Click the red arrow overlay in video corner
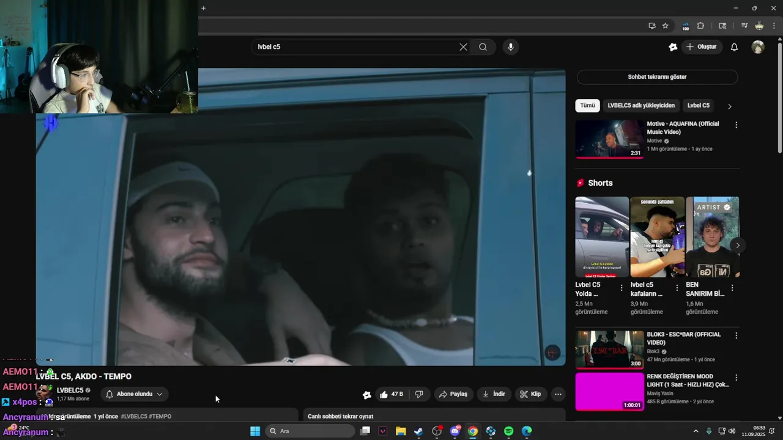 click(x=552, y=353)
